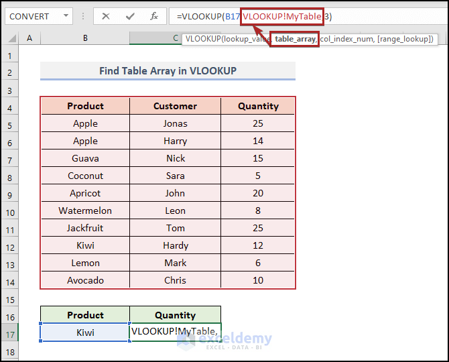449x362 pixels.
Task: Select row 1 header
Action: click(x=9, y=56)
